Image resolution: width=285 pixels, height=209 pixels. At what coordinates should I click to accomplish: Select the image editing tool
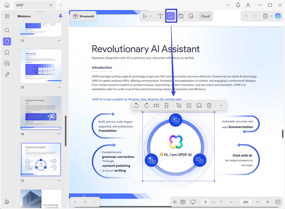point(171,16)
